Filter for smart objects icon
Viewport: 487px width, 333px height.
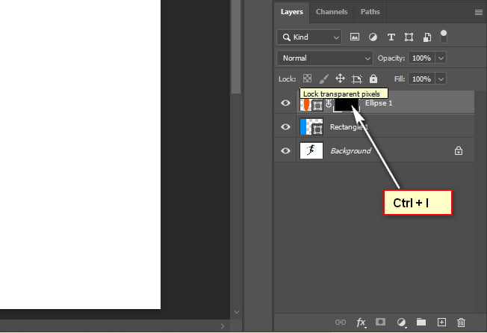[x=427, y=37]
